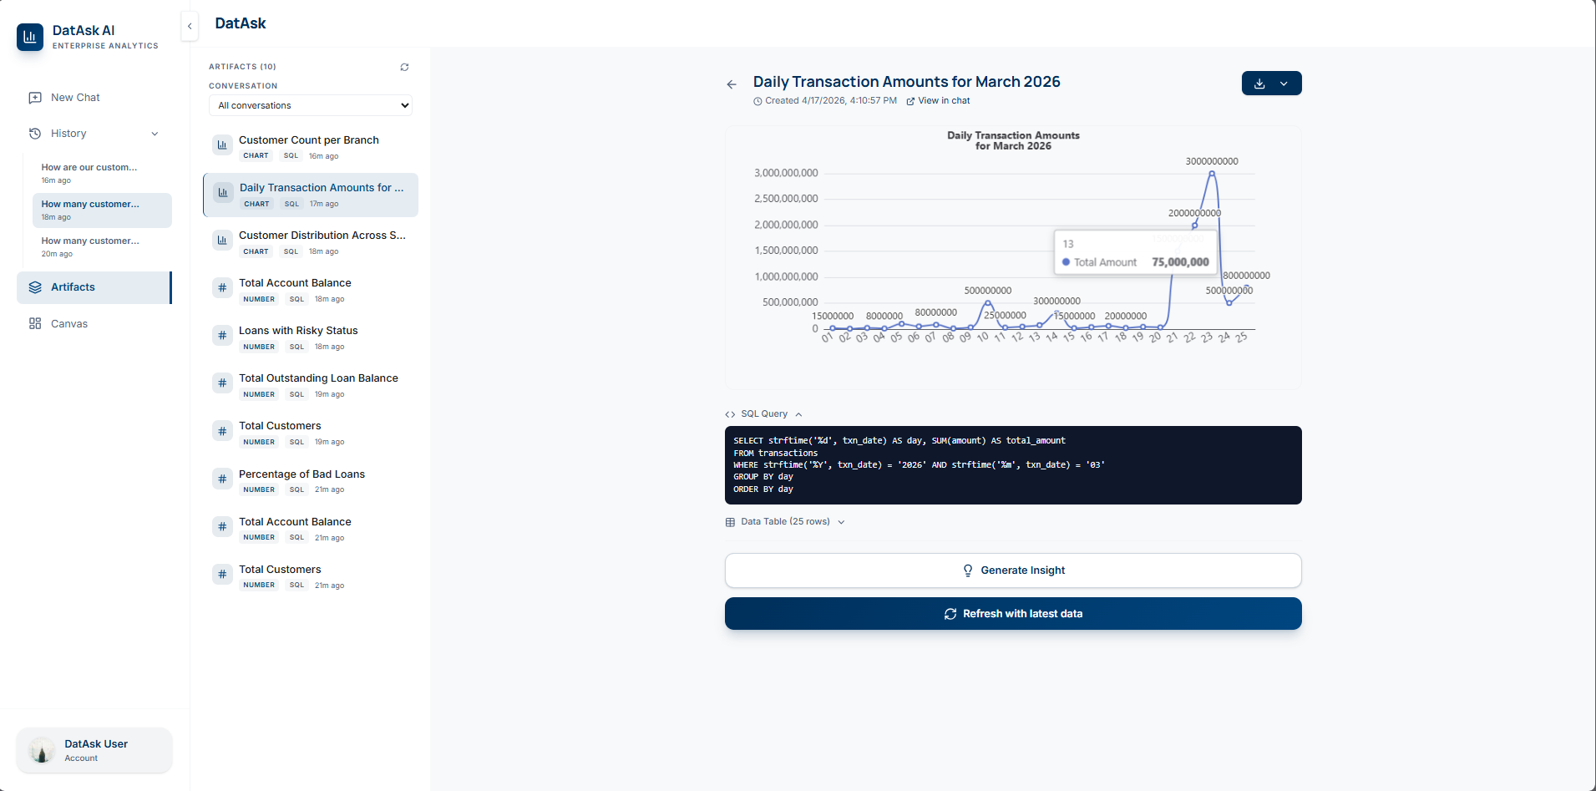Click the Canvas grid icon
This screenshot has height=791, width=1596.
pos(35,324)
